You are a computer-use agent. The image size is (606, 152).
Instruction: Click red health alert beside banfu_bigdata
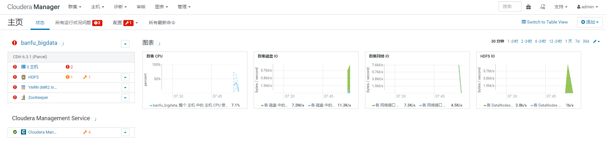(x=15, y=43)
